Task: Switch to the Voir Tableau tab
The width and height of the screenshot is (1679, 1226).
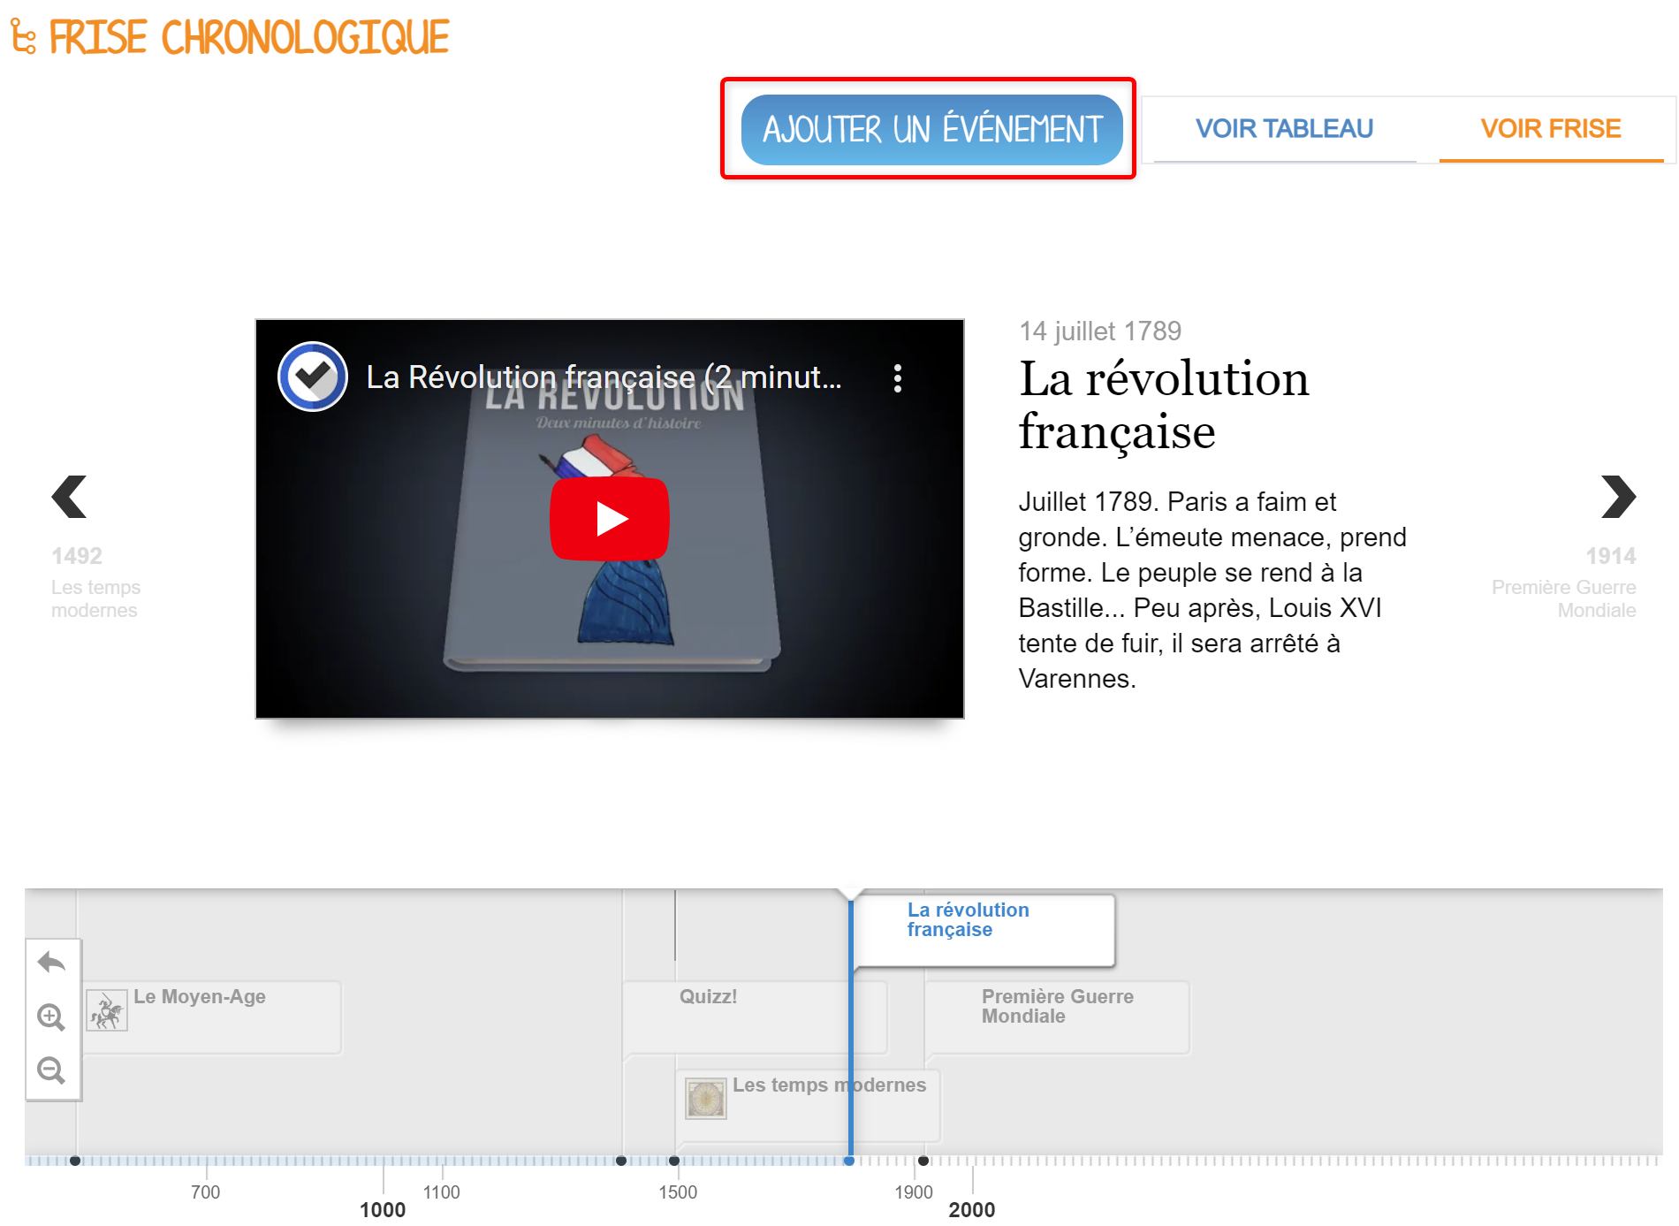Action: 1283,129
